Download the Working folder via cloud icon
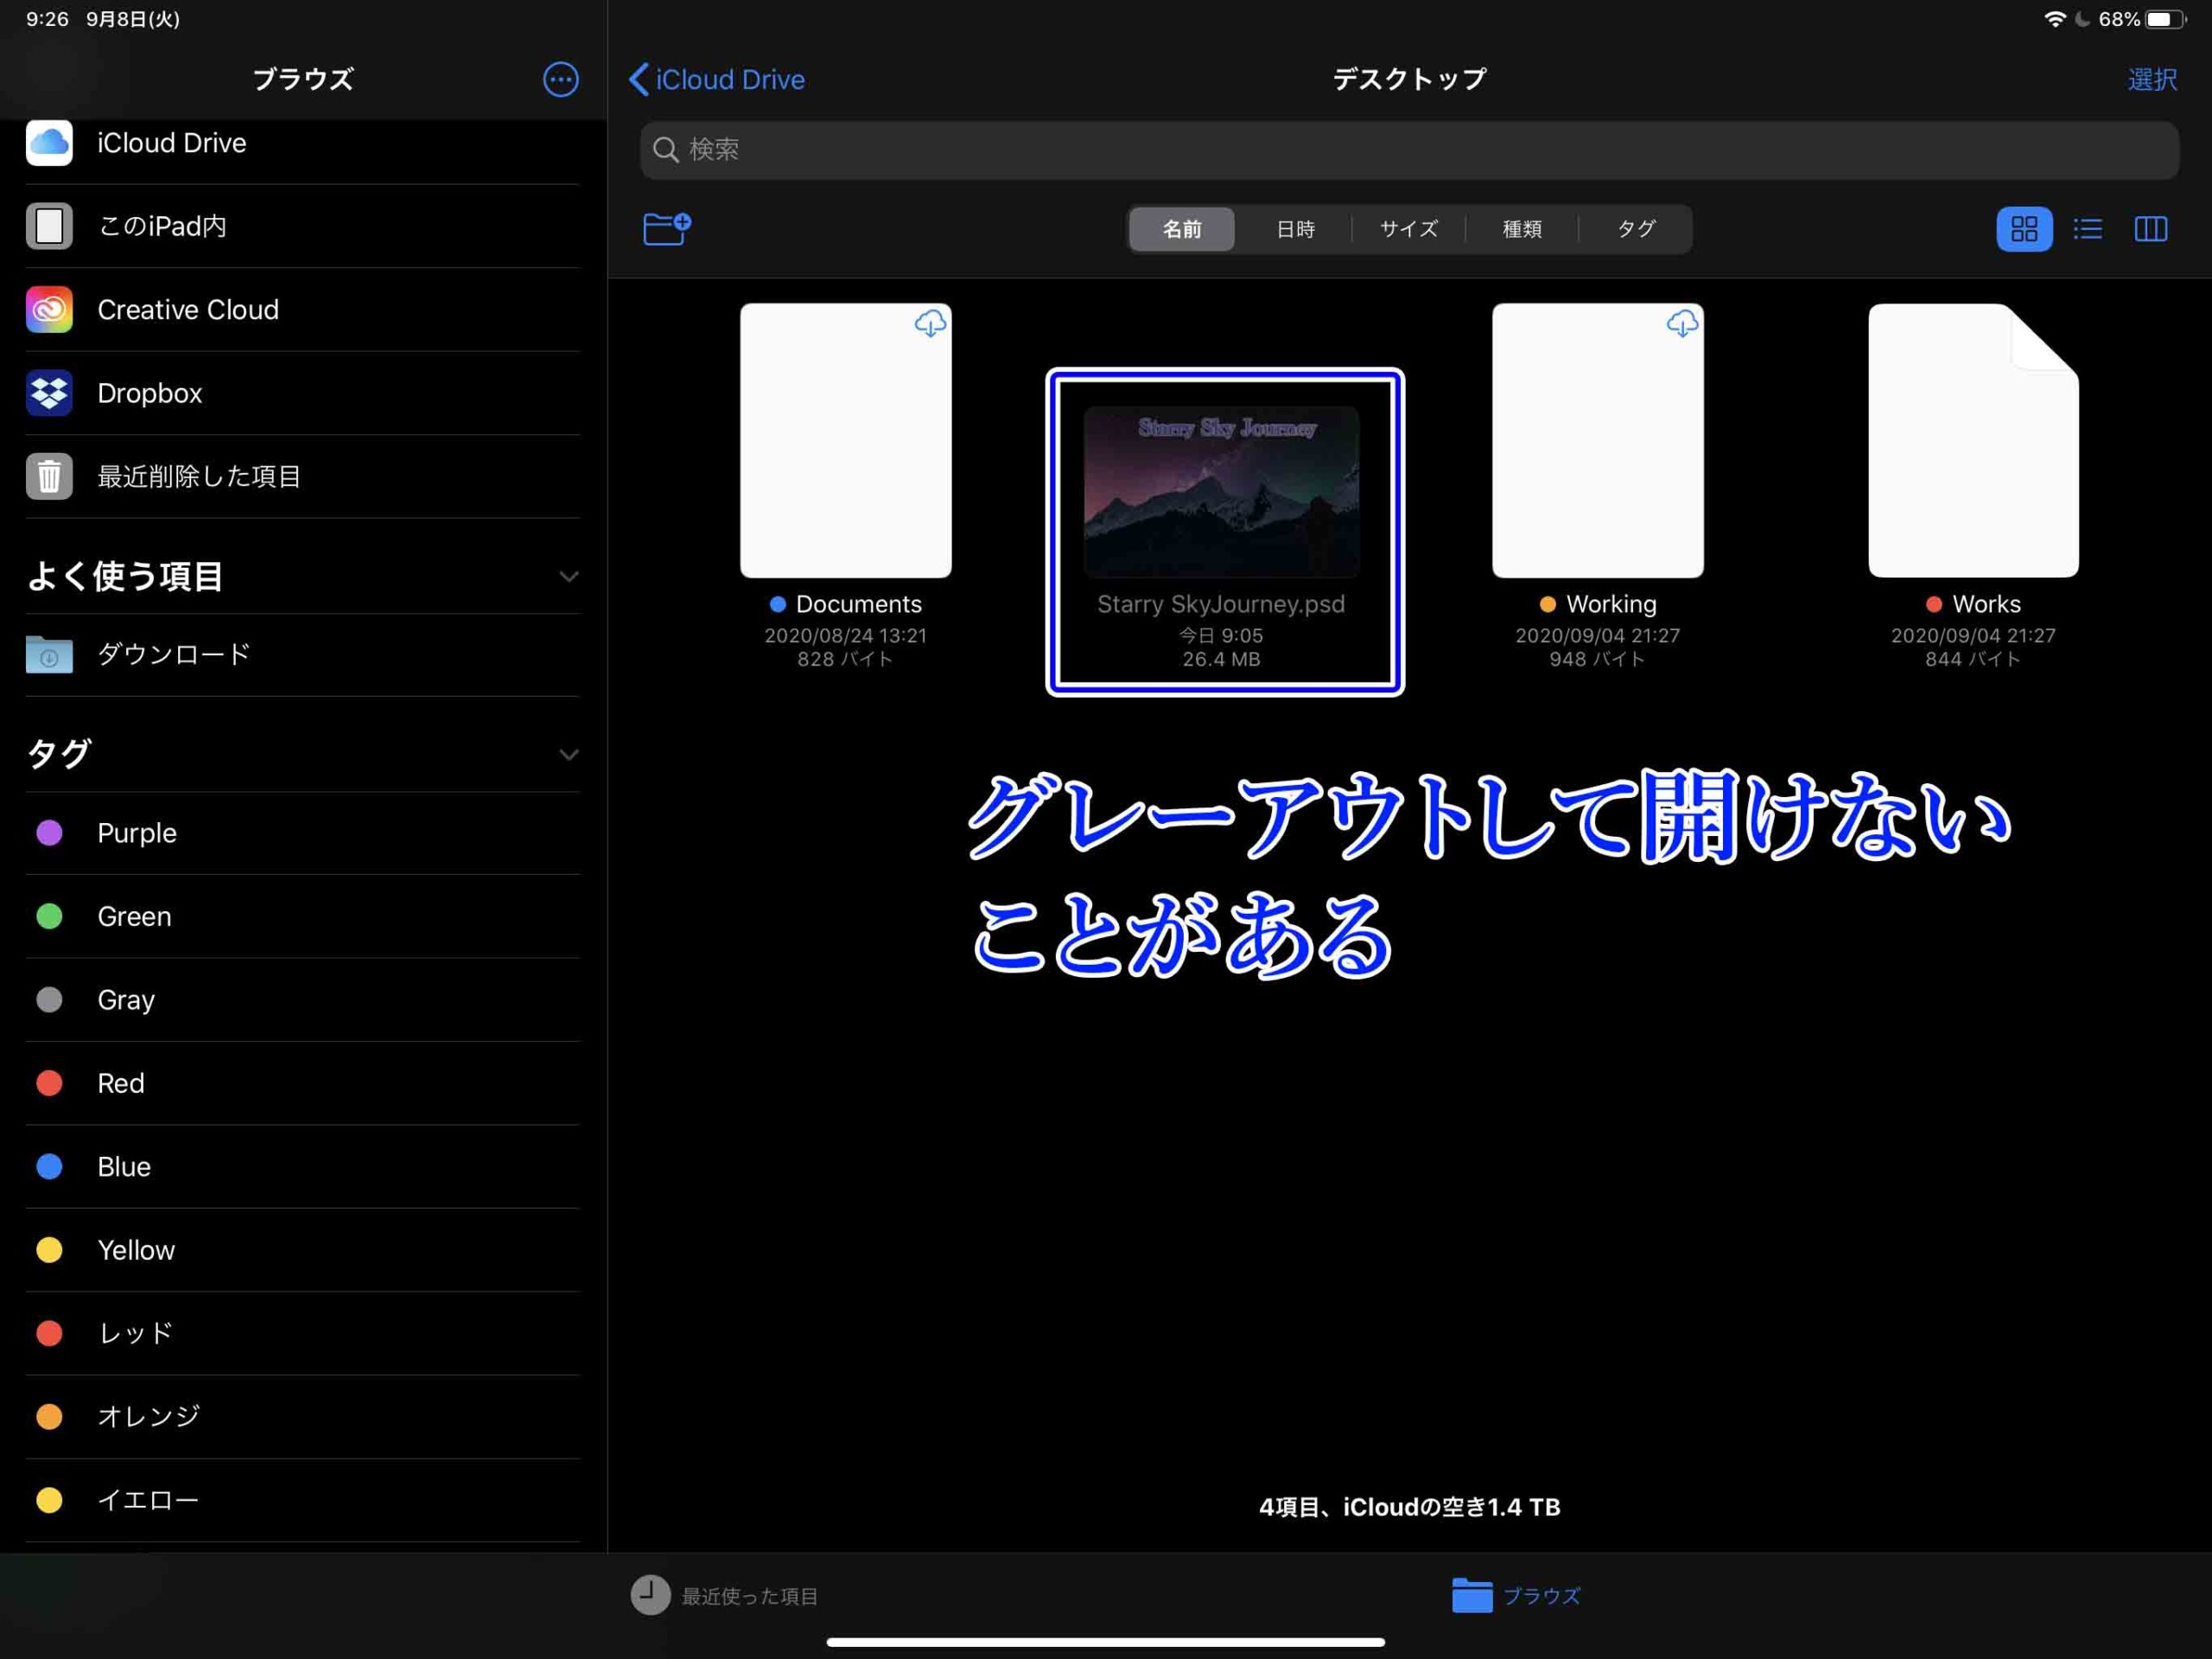Screen dimensions: 2212x1659 (x=1682, y=323)
